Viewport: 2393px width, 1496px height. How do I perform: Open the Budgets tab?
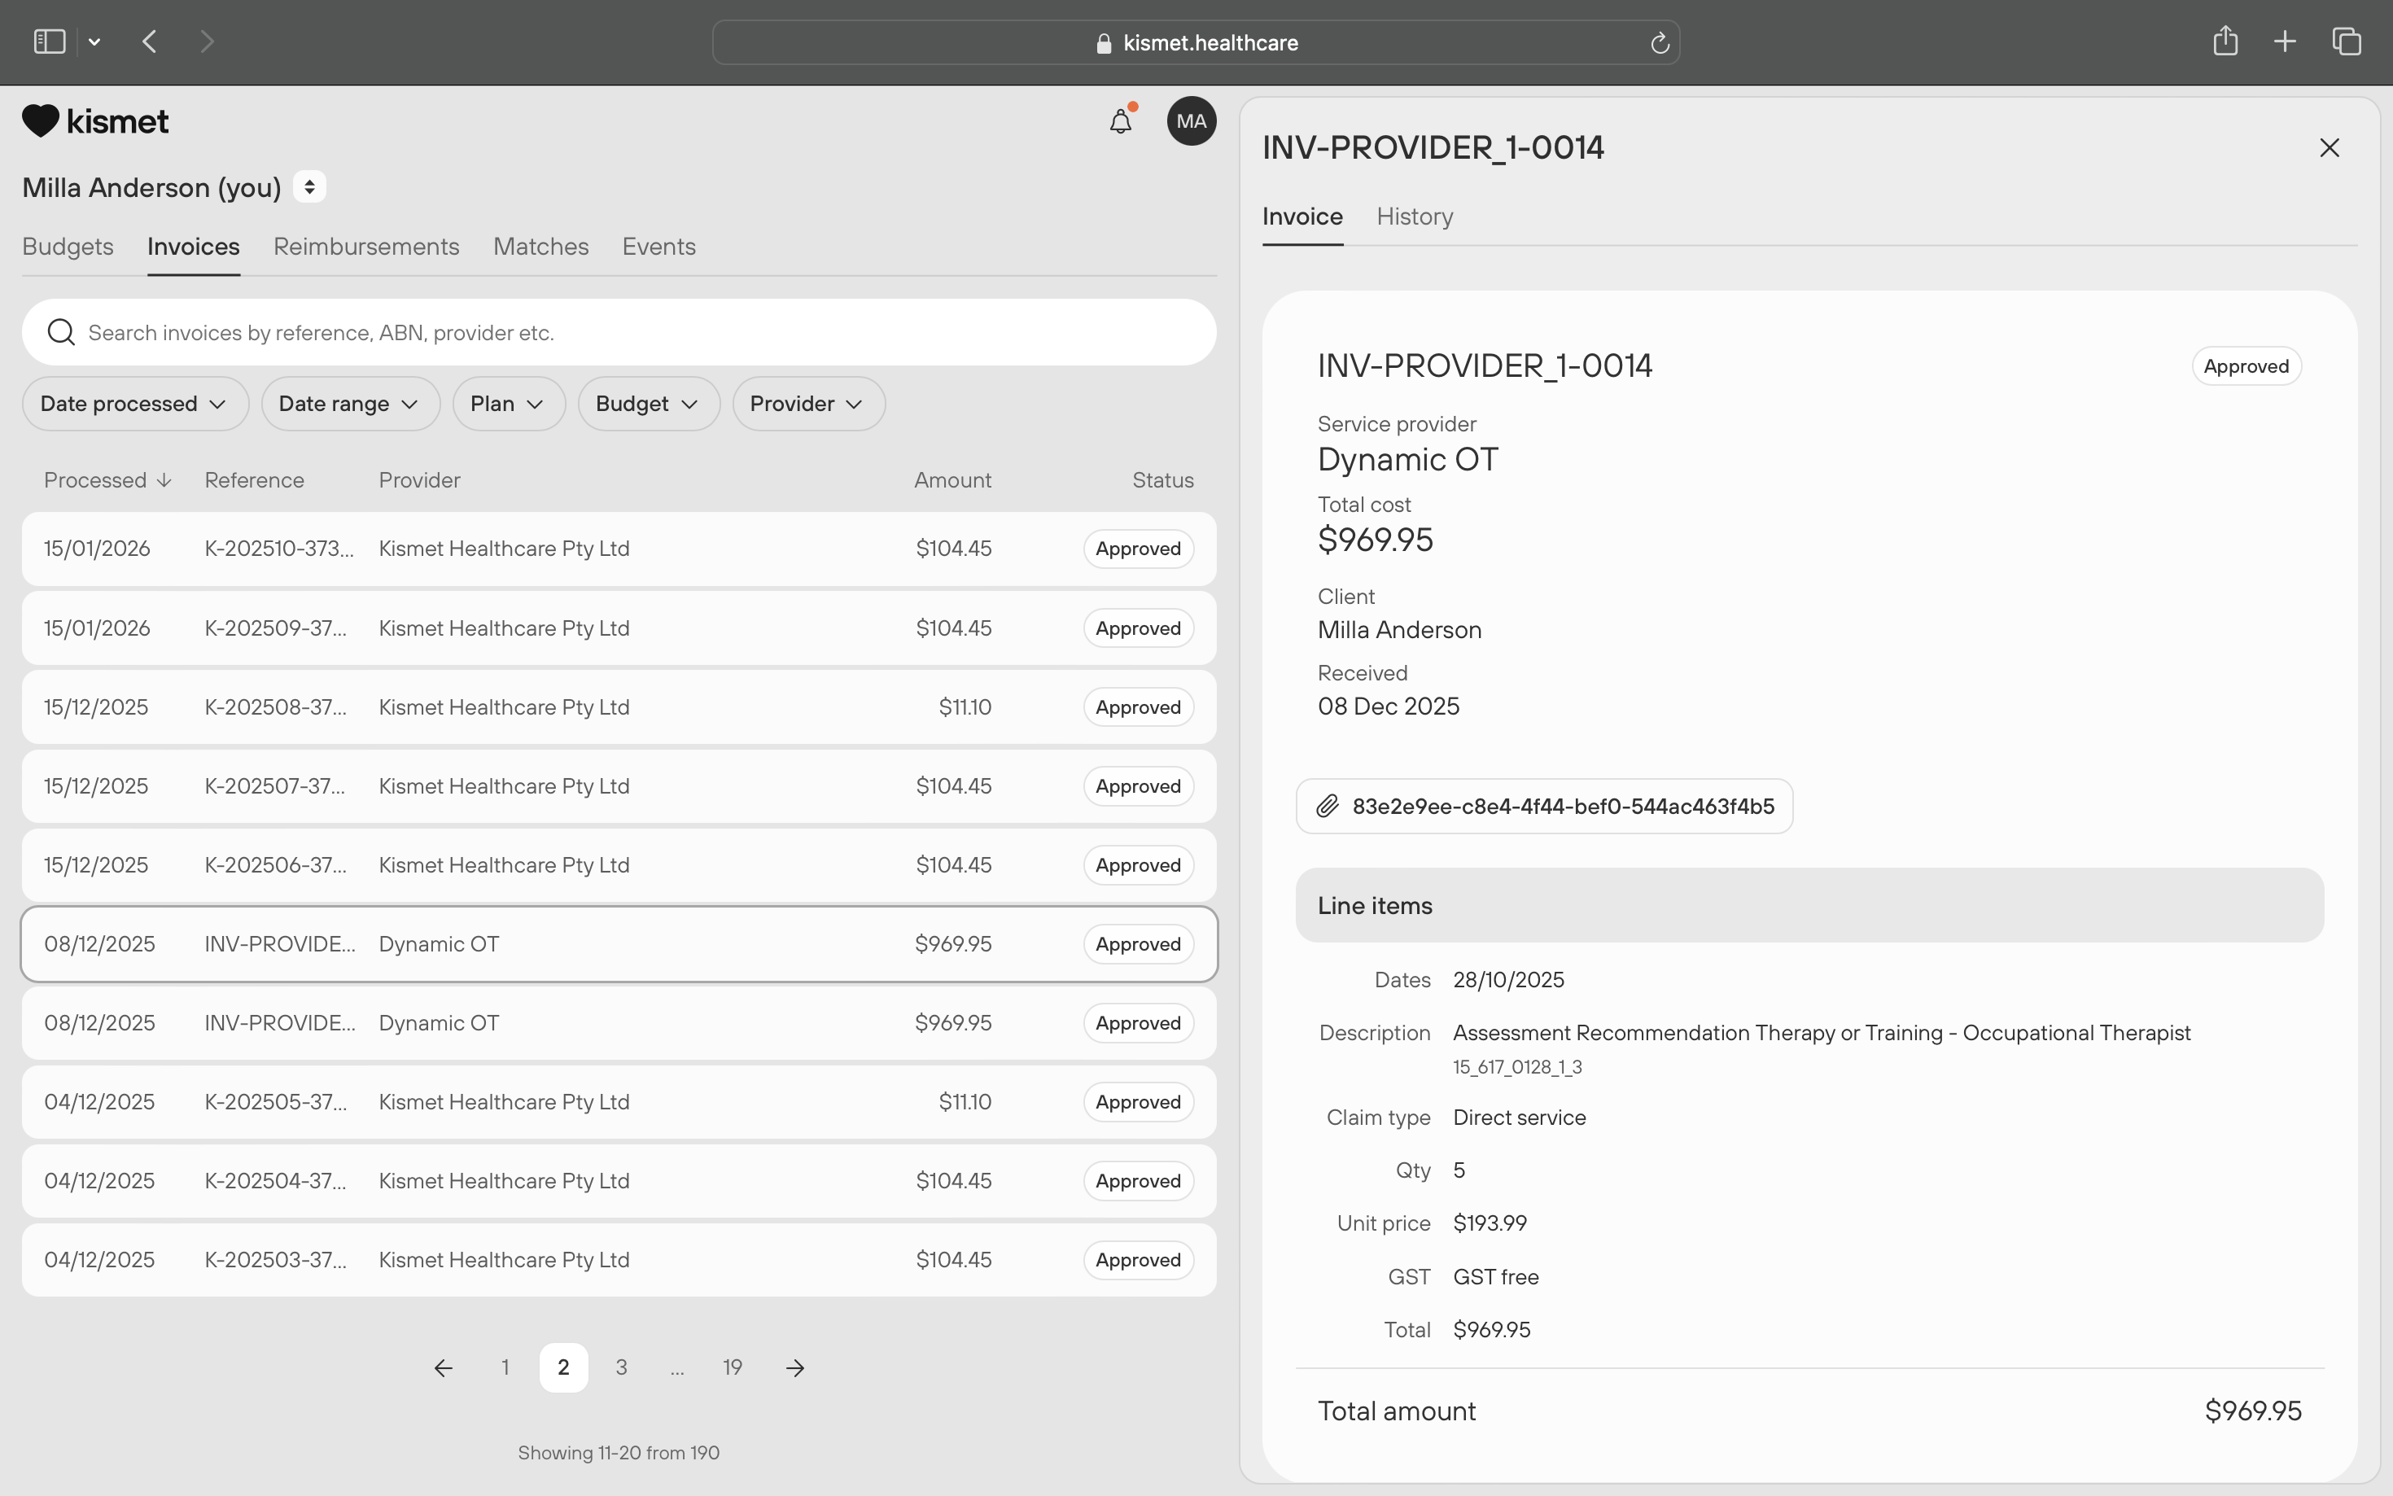(x=68, y=247)
